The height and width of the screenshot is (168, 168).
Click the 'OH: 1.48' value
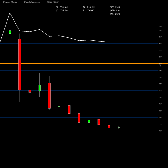coord(115,11)
